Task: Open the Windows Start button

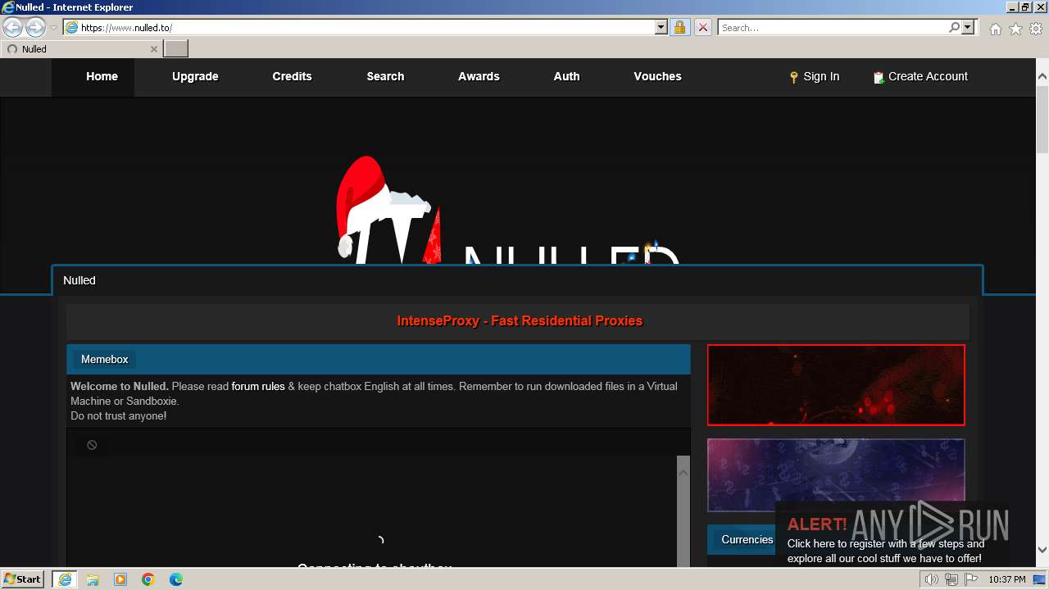Action: pyautogui.click(x=23, y=579)
